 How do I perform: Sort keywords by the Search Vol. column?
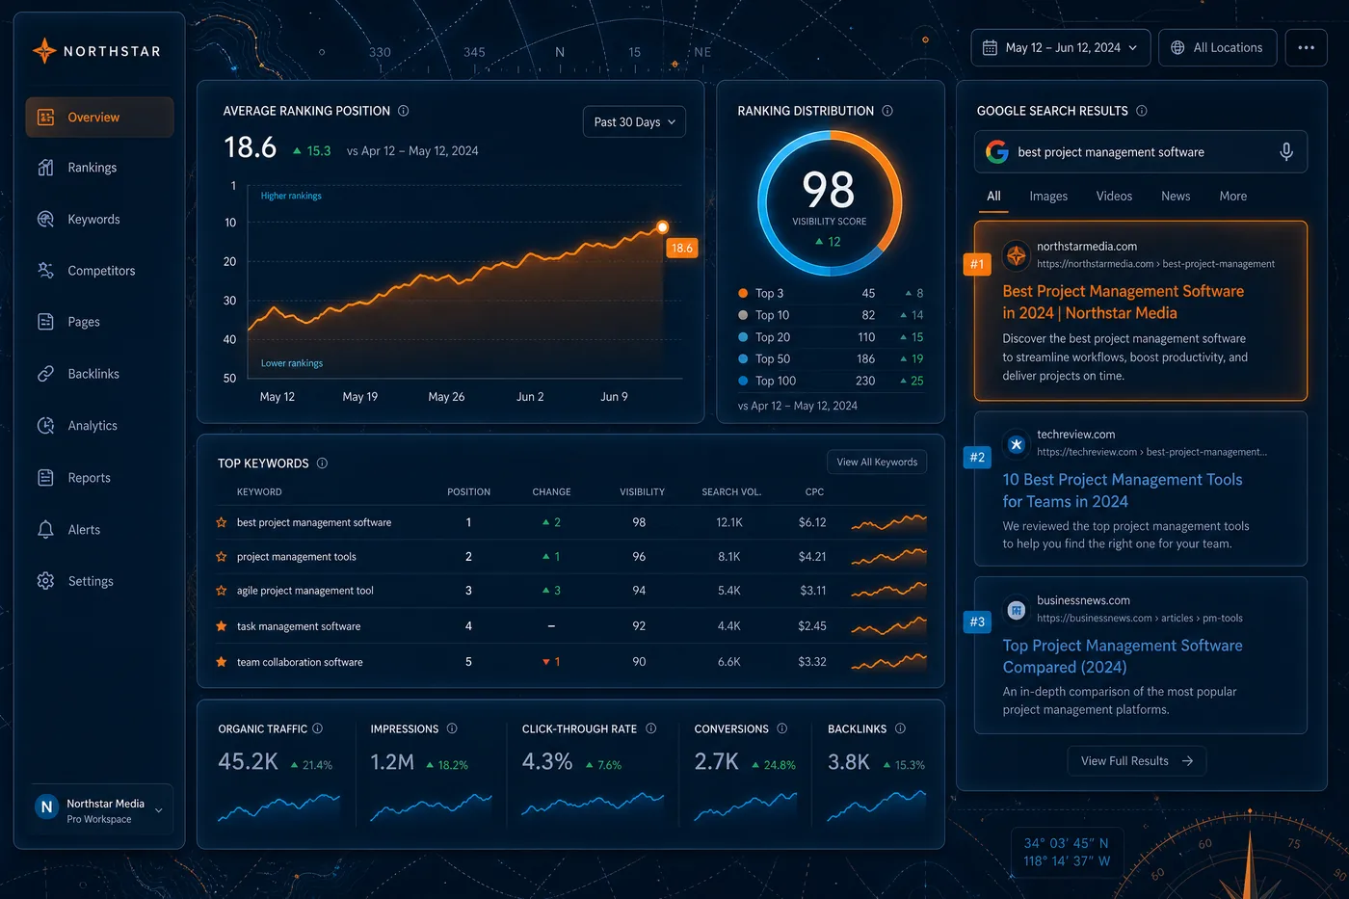(731, 492)
